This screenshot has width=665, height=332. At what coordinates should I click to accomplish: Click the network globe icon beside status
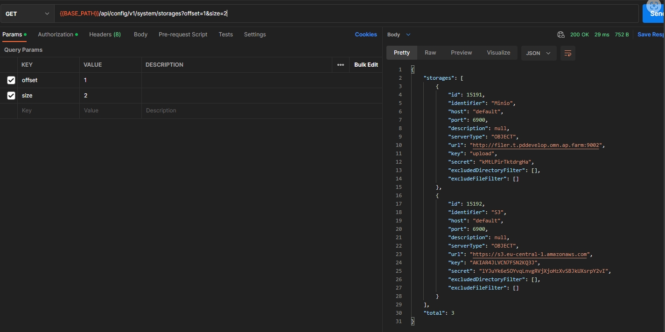561,35
